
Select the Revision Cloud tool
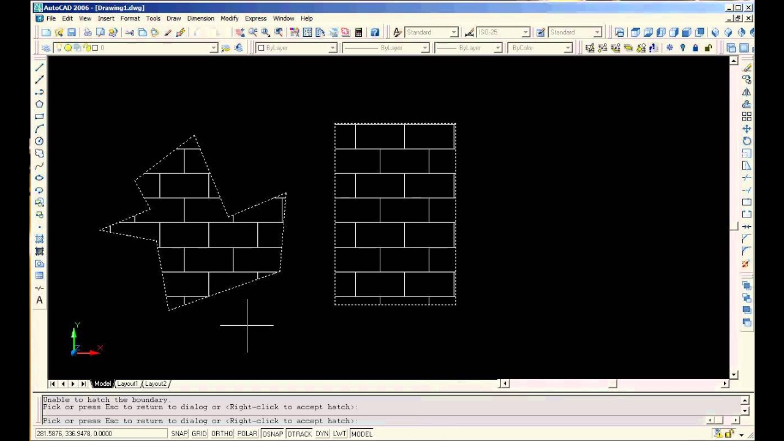pos(39,153)
